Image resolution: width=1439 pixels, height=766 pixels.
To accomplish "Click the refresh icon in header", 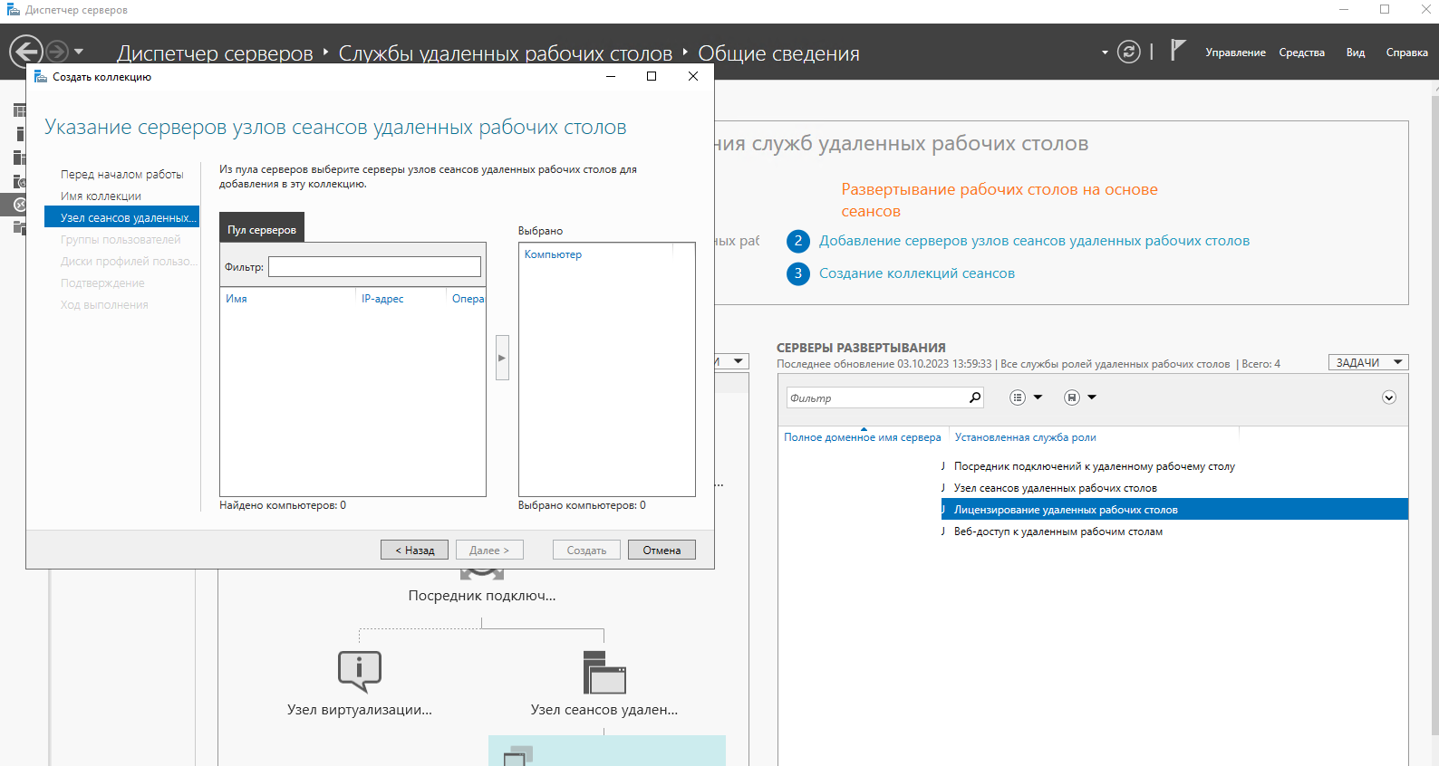I will pyautogui.click(x=1128, y=52).
